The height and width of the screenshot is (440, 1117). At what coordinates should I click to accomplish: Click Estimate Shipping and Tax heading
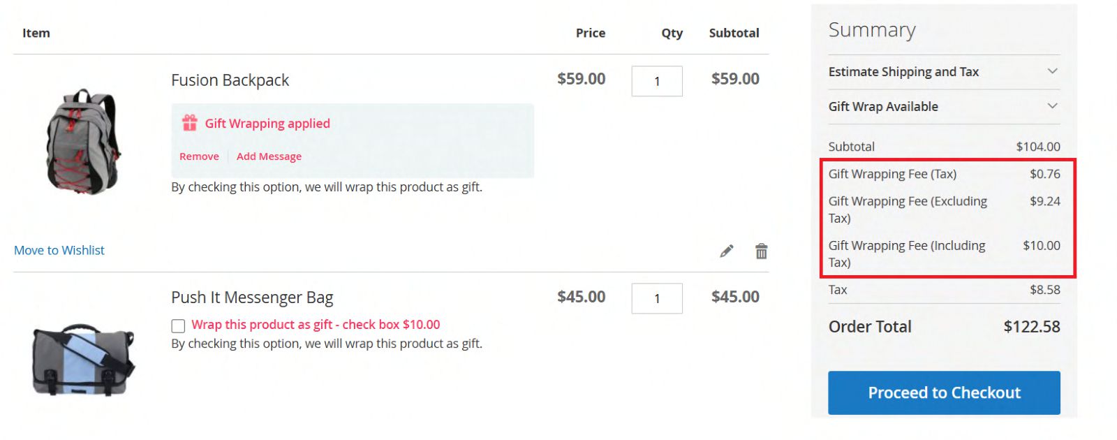[903, 72]
